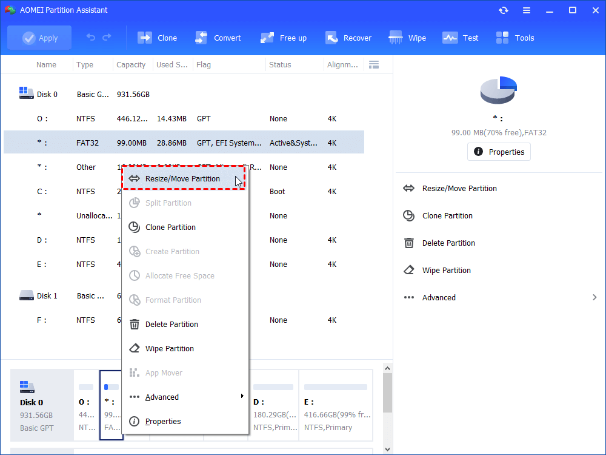Choose Clone Partition in context menu
This screenshot has width=606, height=455.
[x=185, y=227]
